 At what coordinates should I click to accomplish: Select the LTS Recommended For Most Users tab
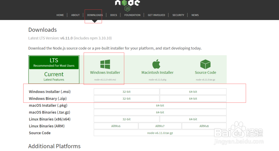[54, 62]
